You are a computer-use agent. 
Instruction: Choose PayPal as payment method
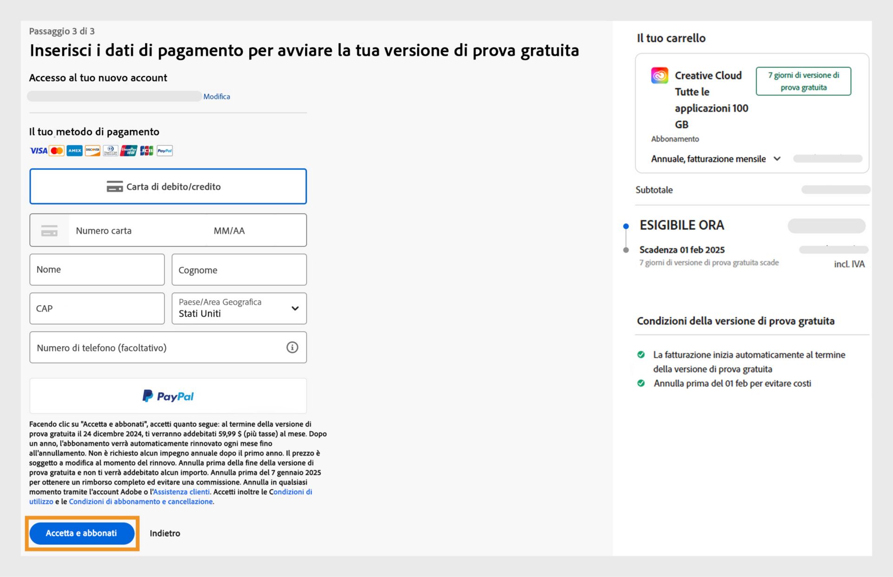coord(168,396)
